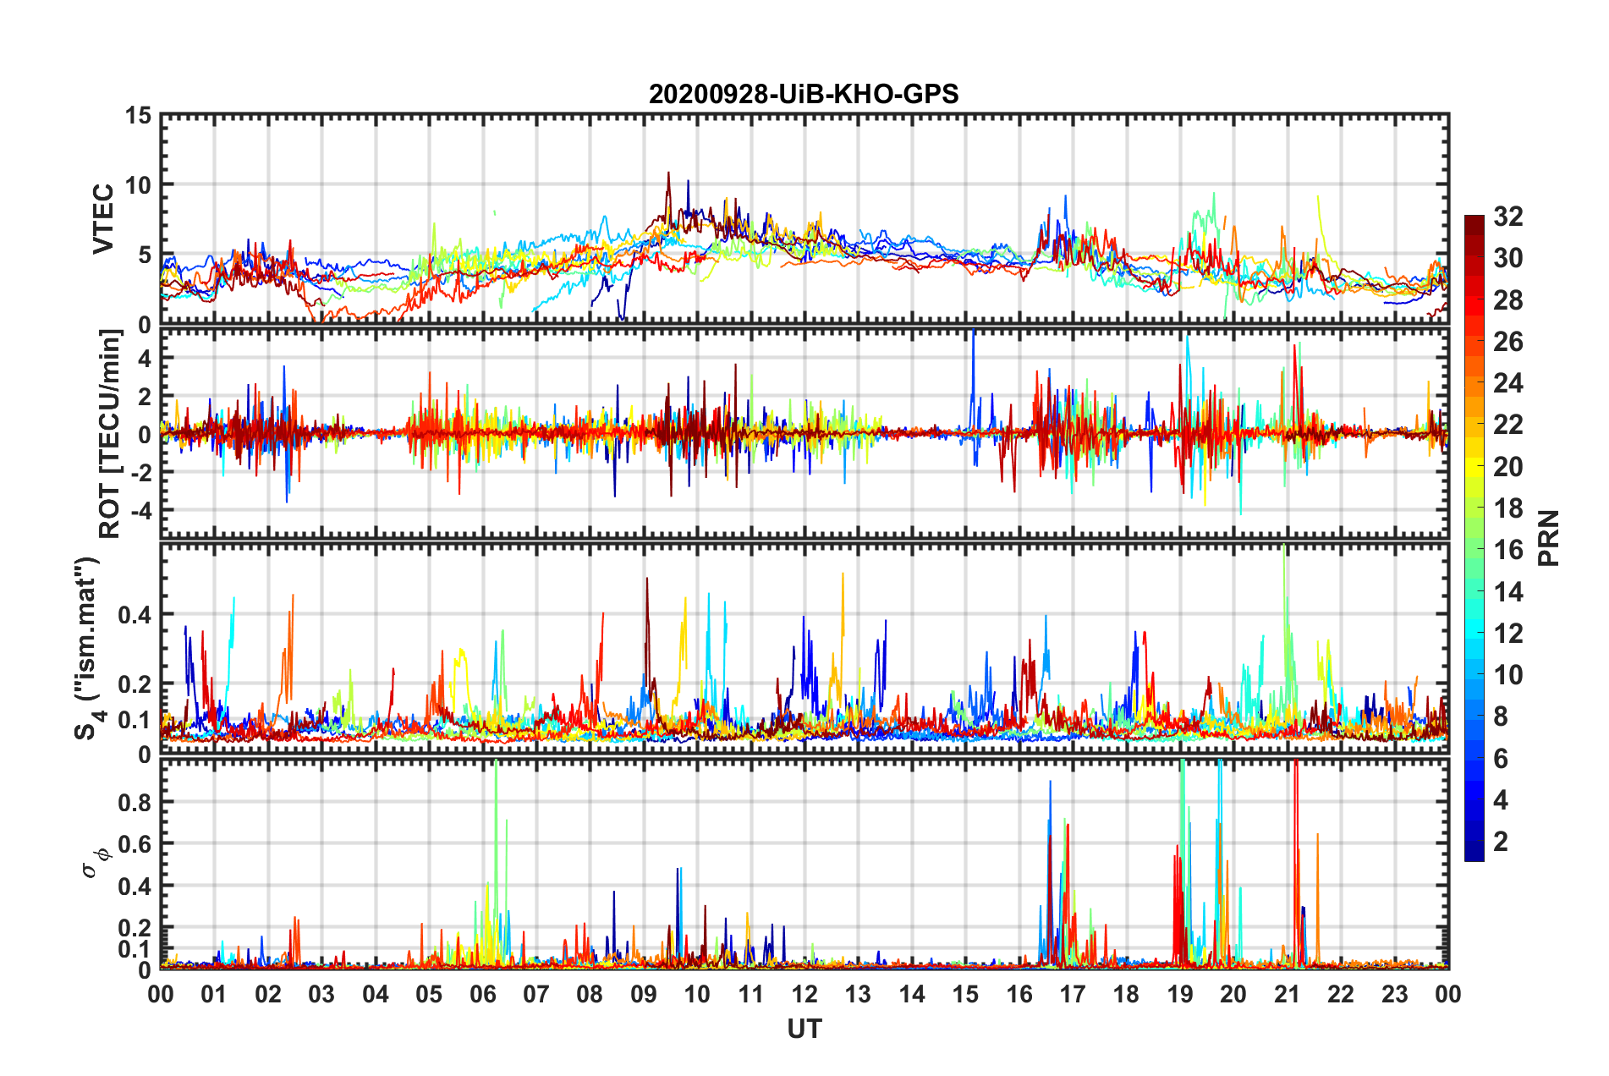The width and height of the screenshot is (1609, 1076).
Task: Click colorbar tick label 24
Action: click(x=1507, y=384)
